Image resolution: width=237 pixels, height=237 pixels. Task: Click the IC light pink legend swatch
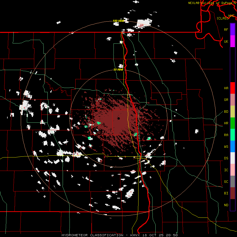[x=233, y=170]
